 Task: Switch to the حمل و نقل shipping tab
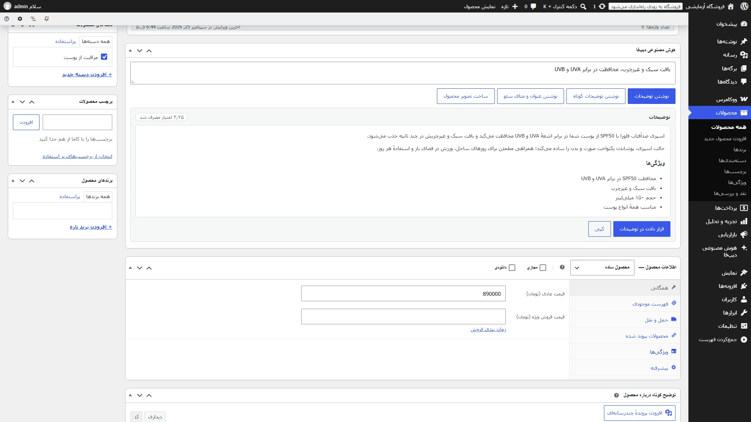point(625,320)
